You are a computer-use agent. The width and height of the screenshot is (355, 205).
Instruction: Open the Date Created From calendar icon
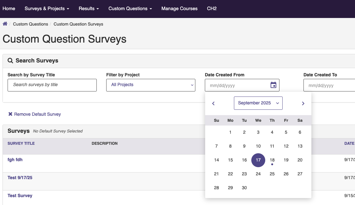273,85
